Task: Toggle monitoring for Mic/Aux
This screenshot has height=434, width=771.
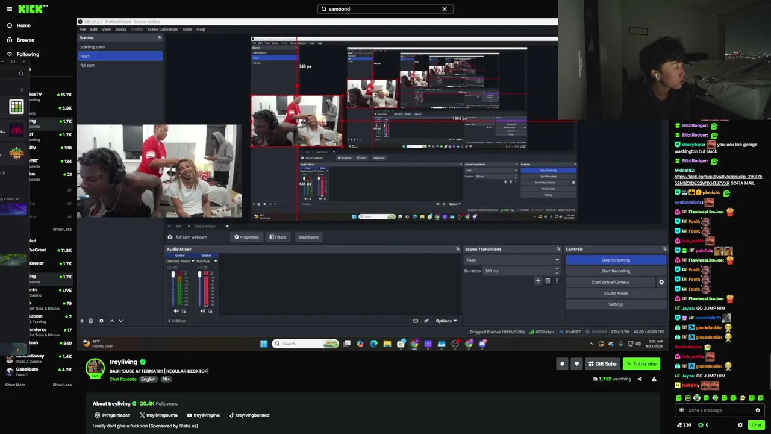Action: (x=210, y=311)
